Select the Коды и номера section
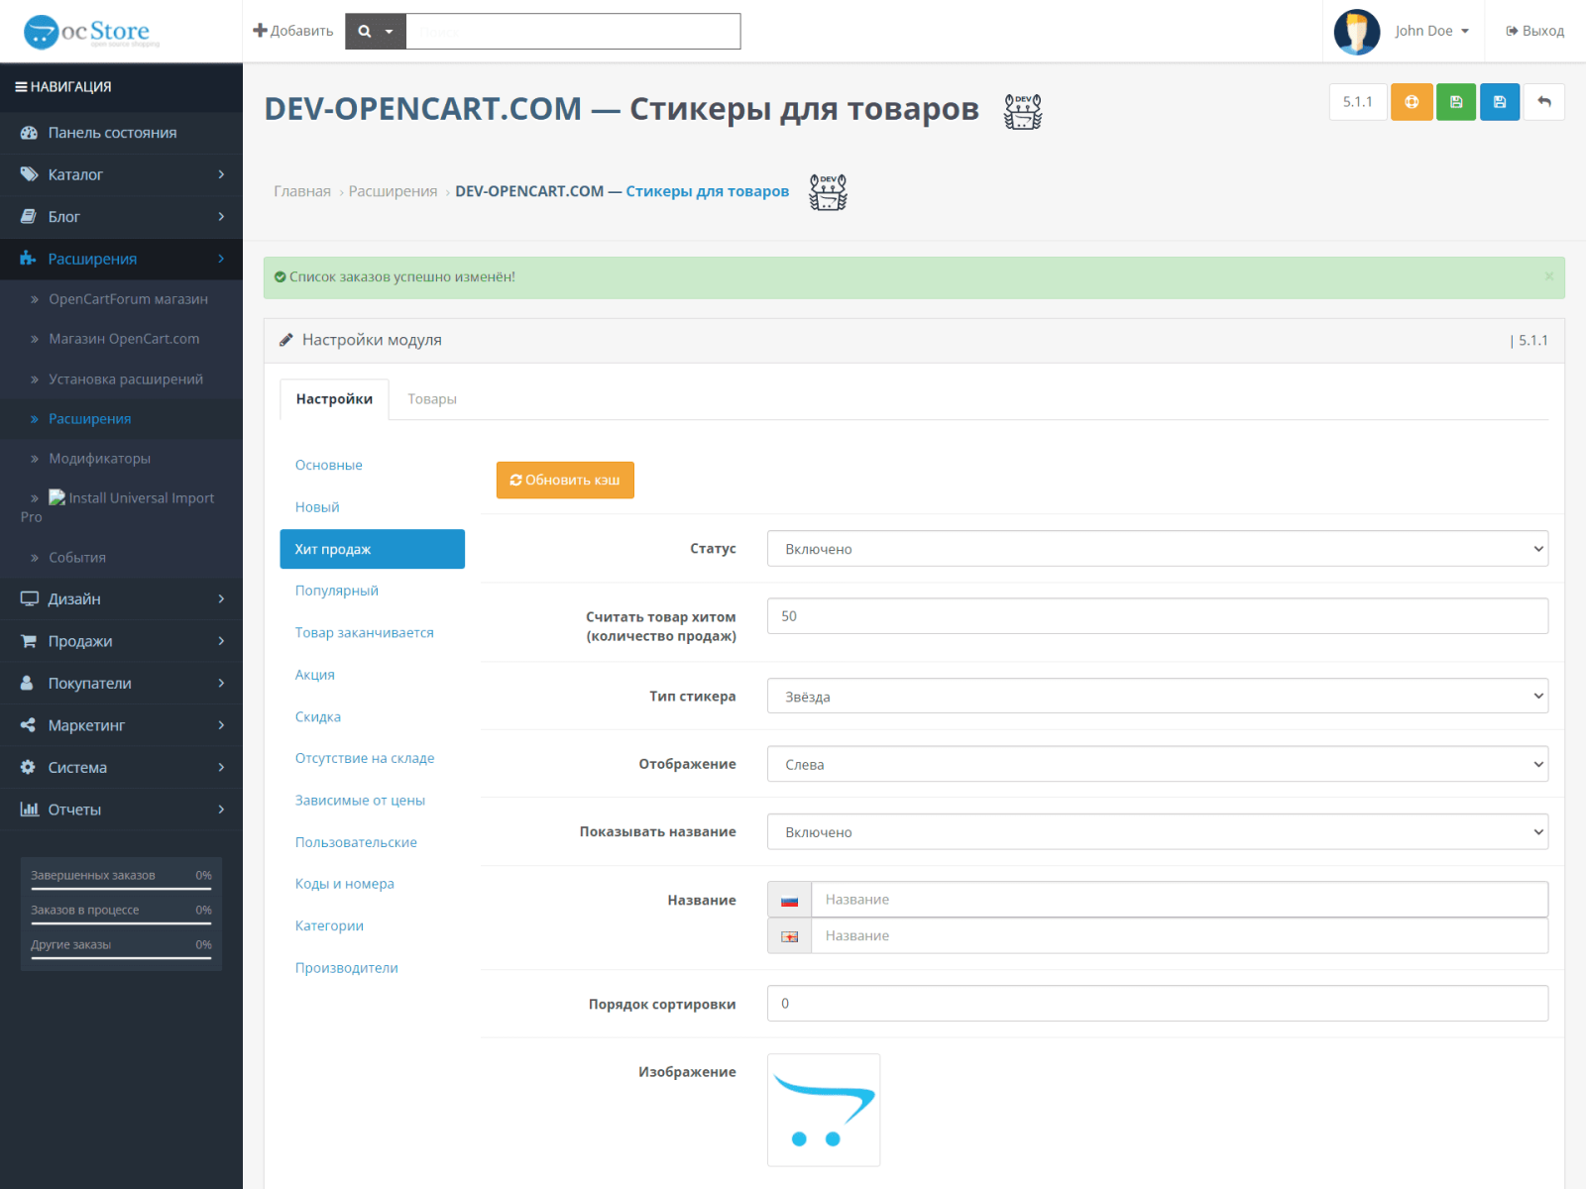This screenshot has height=1189, width=1586. pos(373,884)
